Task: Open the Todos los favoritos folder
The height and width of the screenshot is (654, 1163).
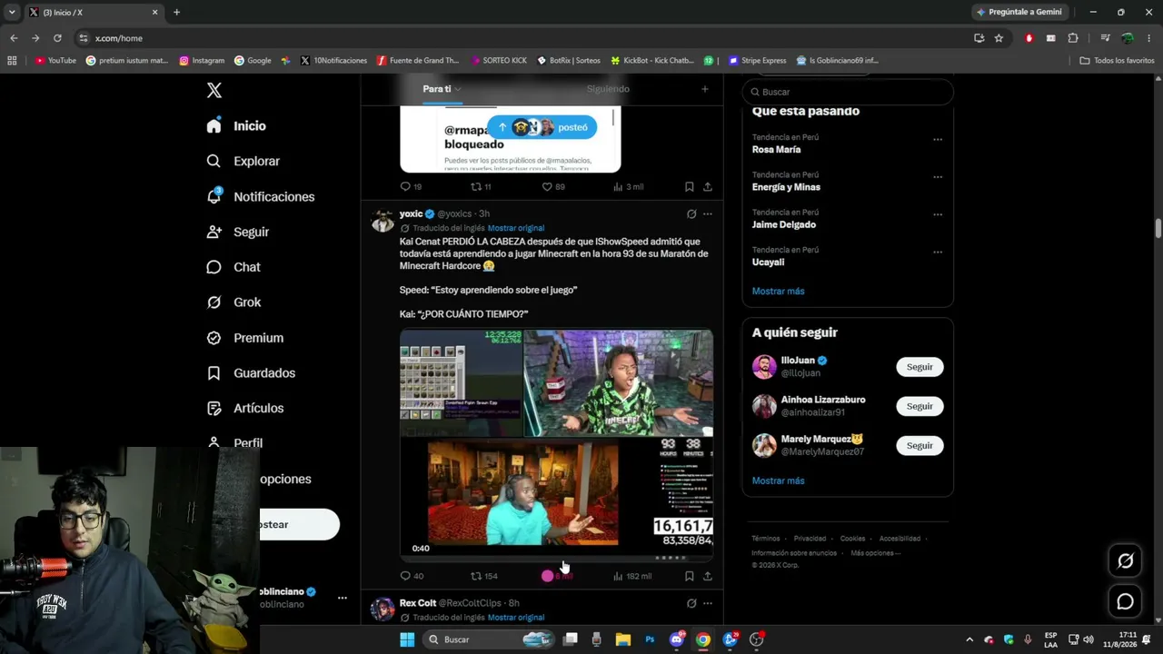Action: pos(1117,61)
